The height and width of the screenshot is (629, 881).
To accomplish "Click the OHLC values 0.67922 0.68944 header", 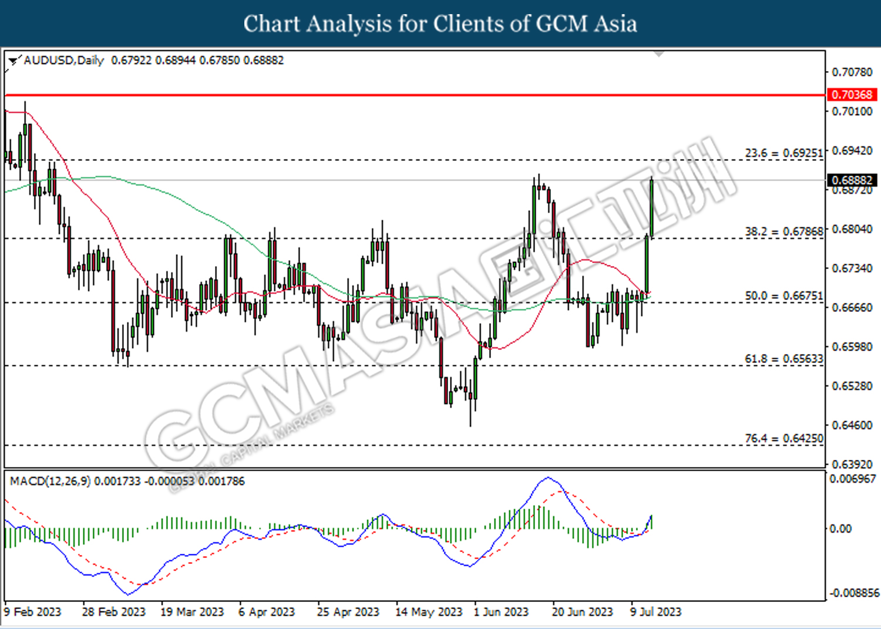I will pos(197,60).
